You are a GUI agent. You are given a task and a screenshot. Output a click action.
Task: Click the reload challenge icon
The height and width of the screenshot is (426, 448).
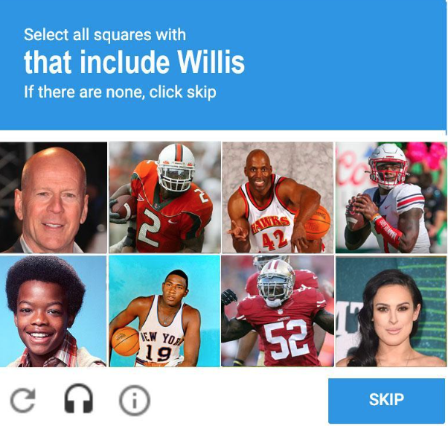[23, 400]
